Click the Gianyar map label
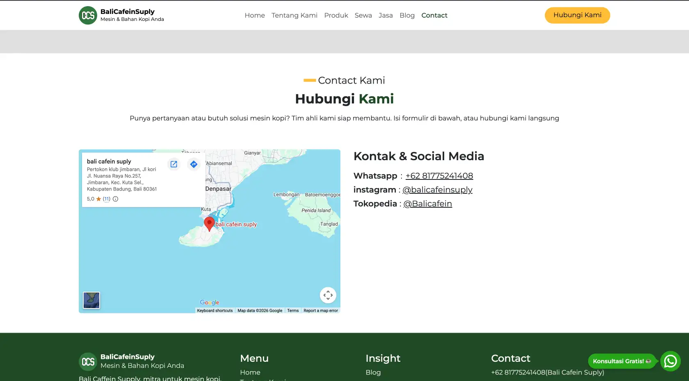This screenshot has height=381, width=689. point(252,153)
